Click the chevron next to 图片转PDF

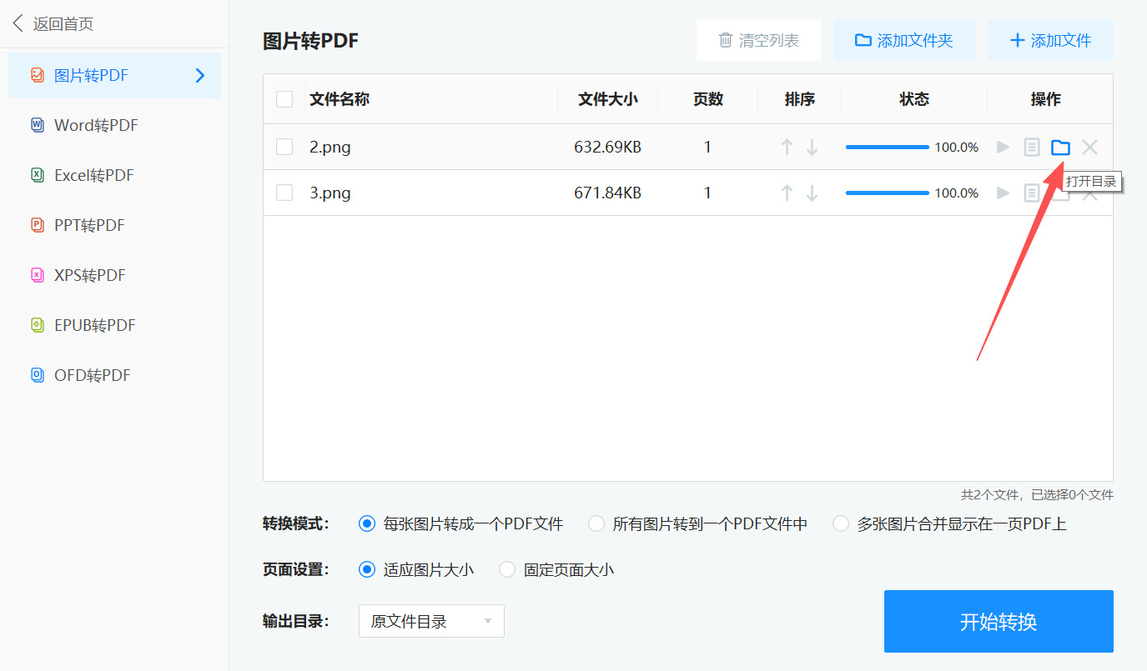[199, 75]
